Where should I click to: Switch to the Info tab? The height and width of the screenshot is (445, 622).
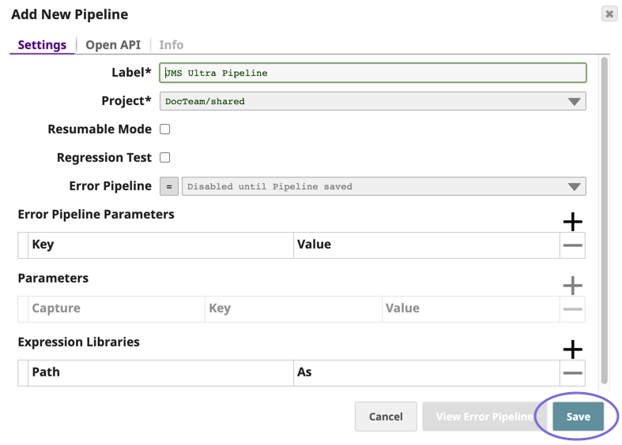pos(172,45)
